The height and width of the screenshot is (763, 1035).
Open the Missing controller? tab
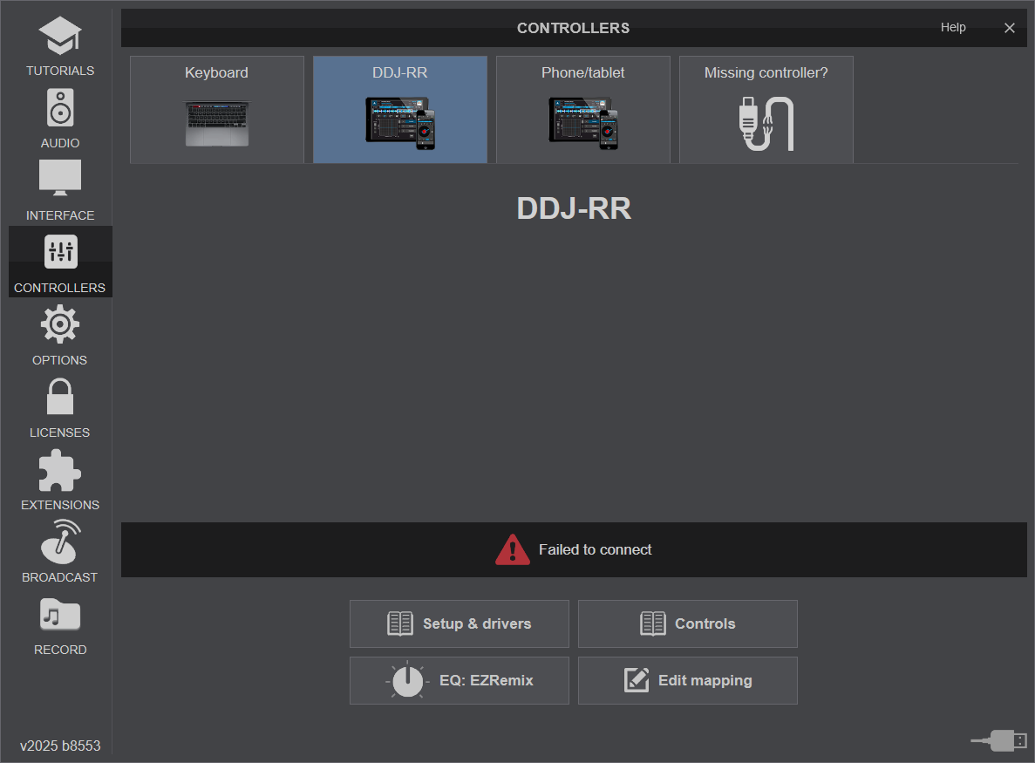[766, 110]
